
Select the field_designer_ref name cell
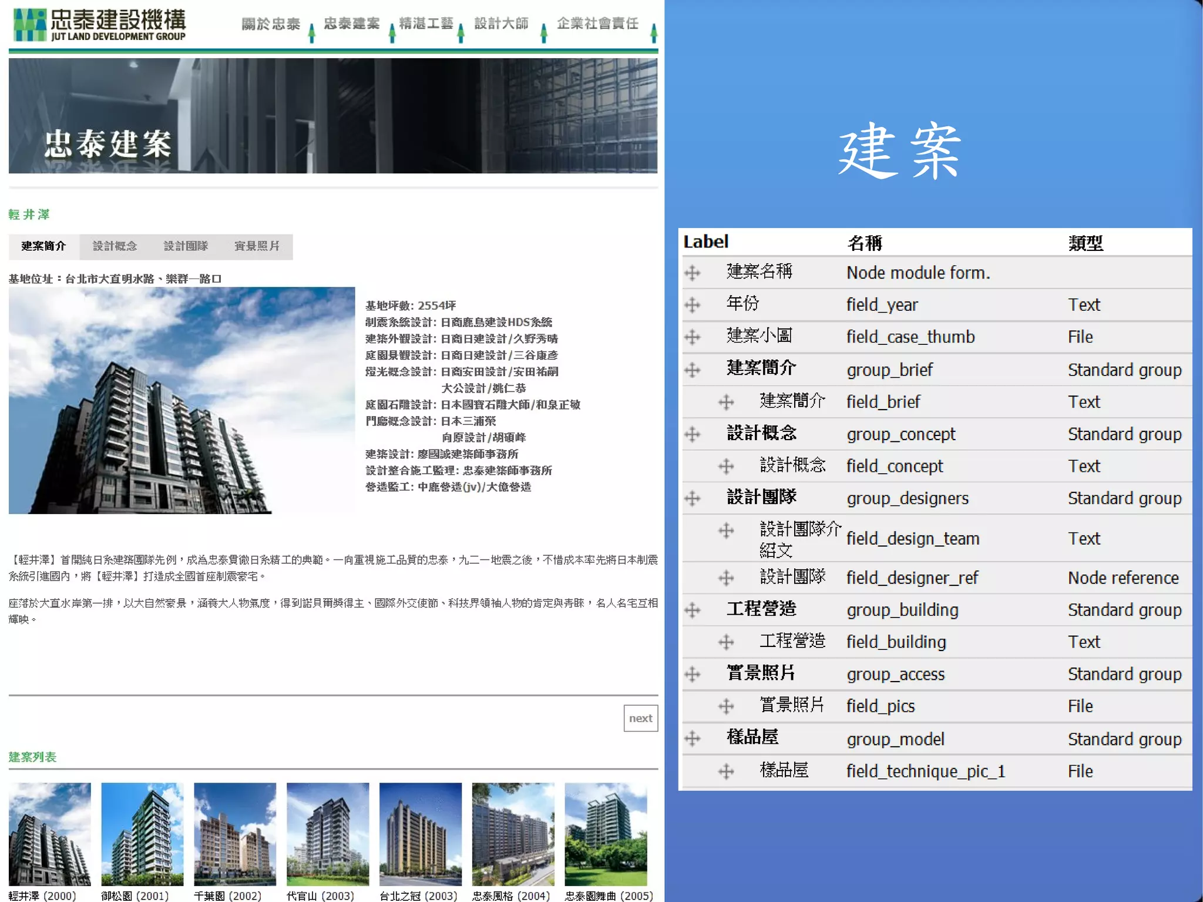click(912, 578)
